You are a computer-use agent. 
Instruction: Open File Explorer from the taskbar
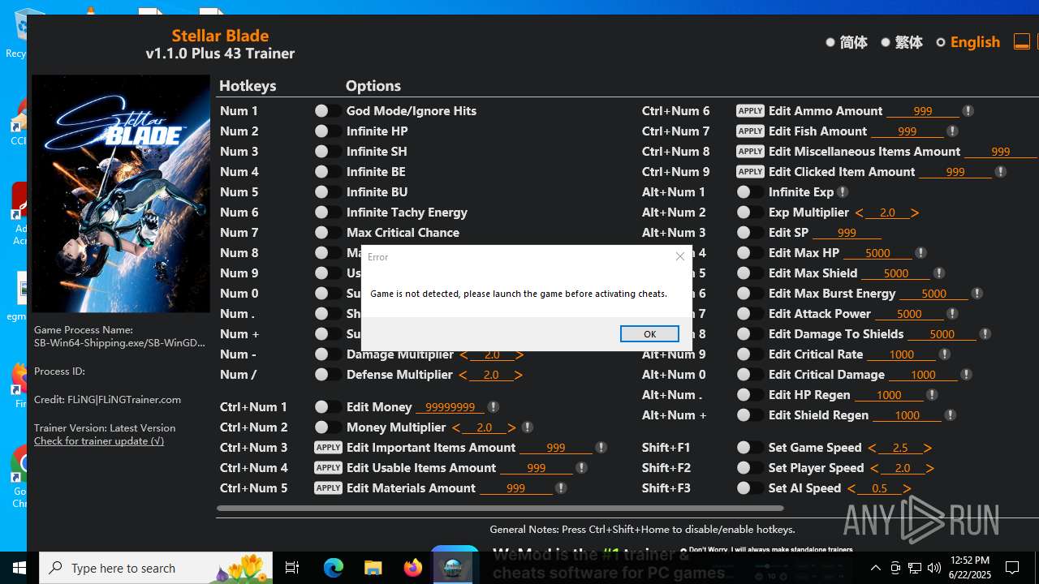(373, 568)
